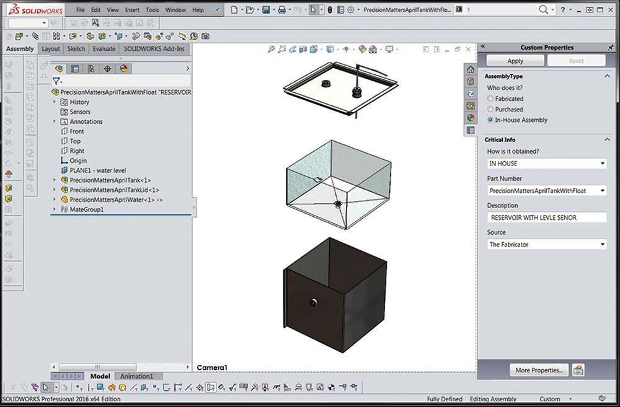620x407 pixels.
Task: Open Design Library icon in task pane
Action: [471, 81]
